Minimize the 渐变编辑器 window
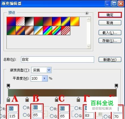 [108, 4]
